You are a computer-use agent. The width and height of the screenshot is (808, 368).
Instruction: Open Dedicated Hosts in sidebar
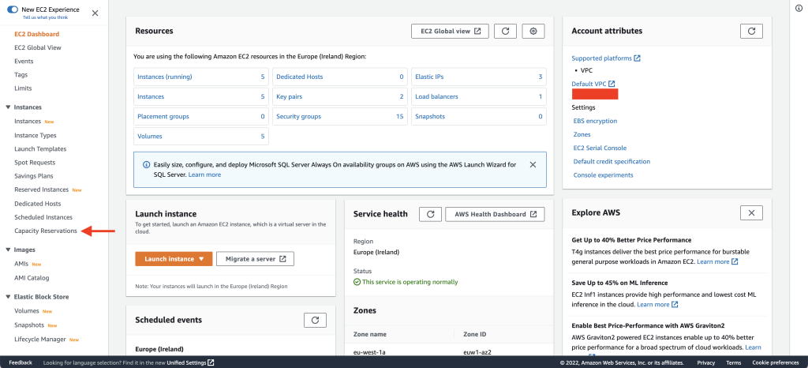pyautogui.click(x=38, y=204)
